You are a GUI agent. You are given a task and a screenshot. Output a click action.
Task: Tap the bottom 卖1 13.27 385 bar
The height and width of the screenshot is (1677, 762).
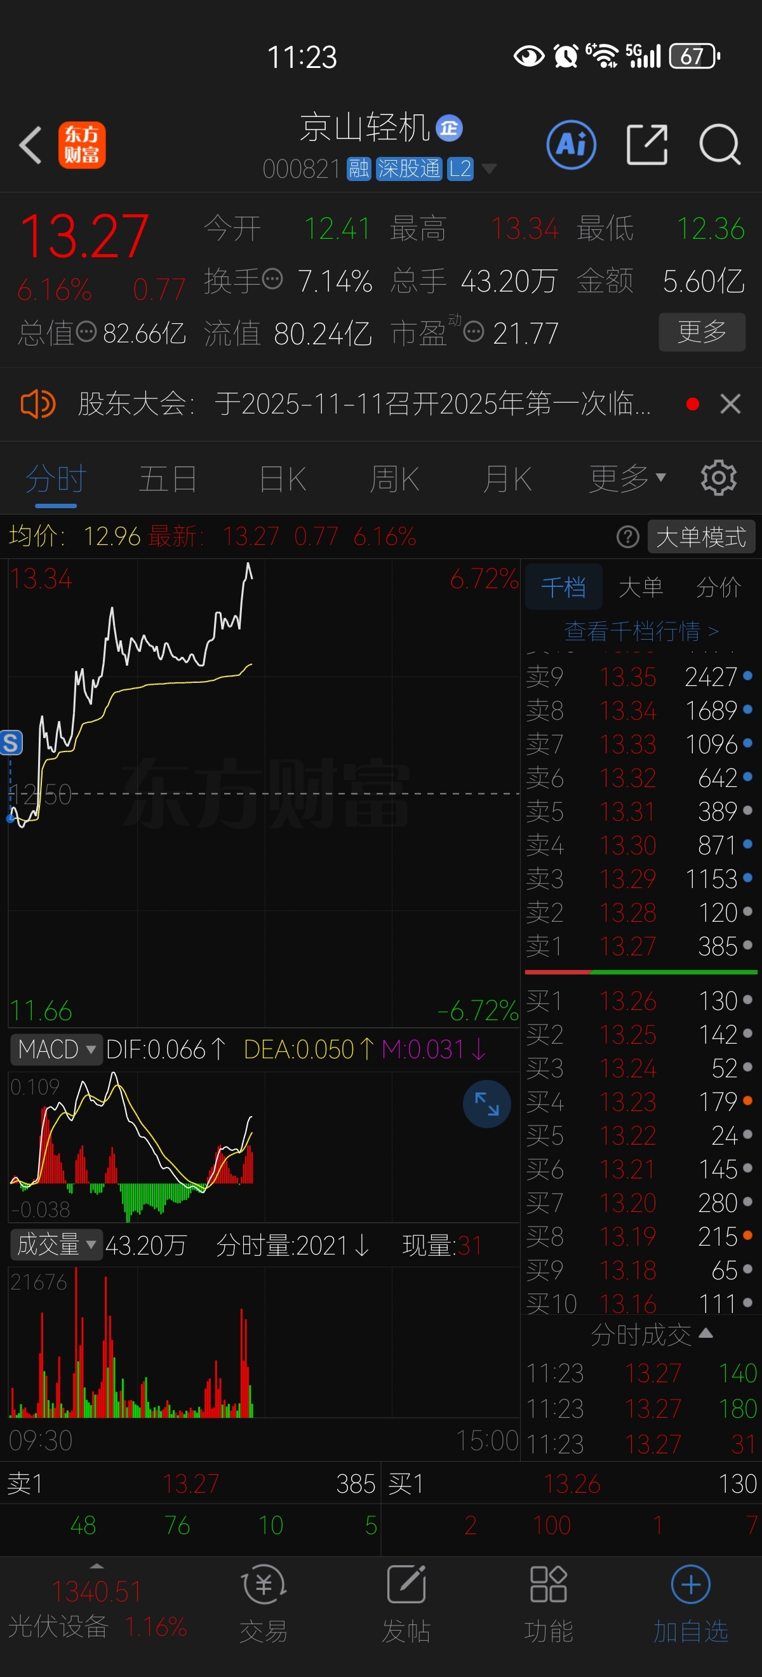pos(190,1484)
